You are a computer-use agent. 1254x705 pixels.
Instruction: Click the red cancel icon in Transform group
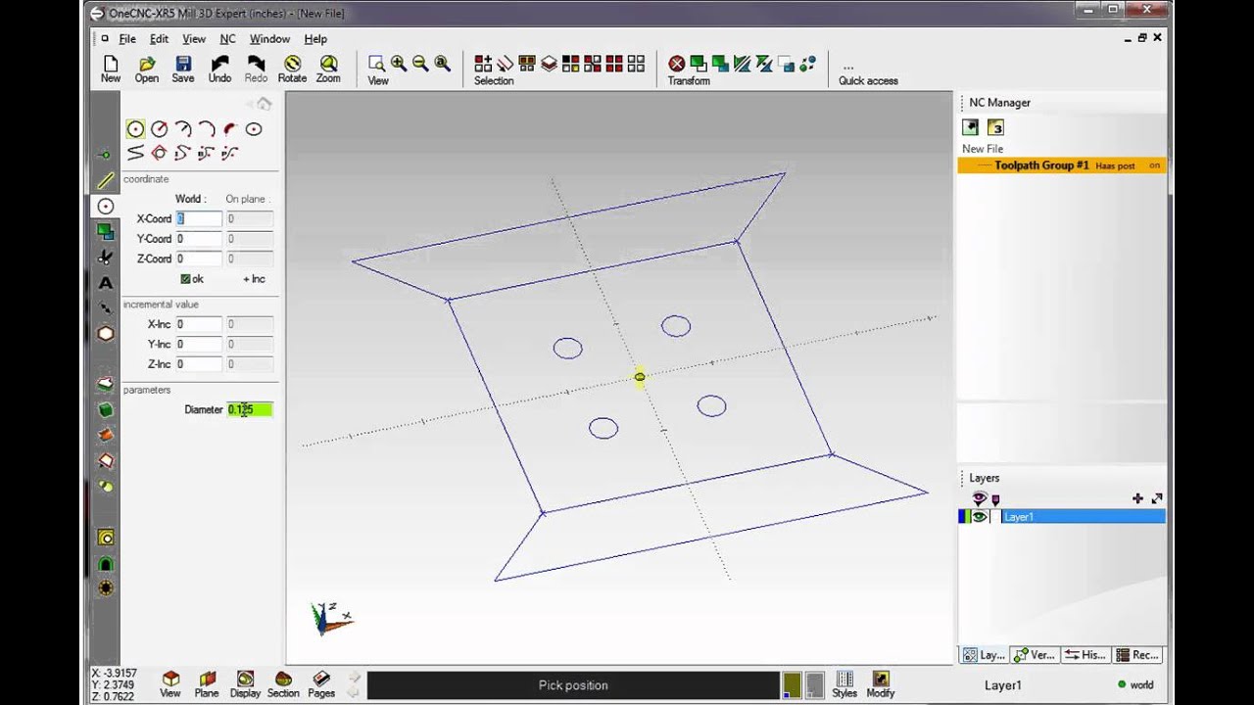(676, 64)
